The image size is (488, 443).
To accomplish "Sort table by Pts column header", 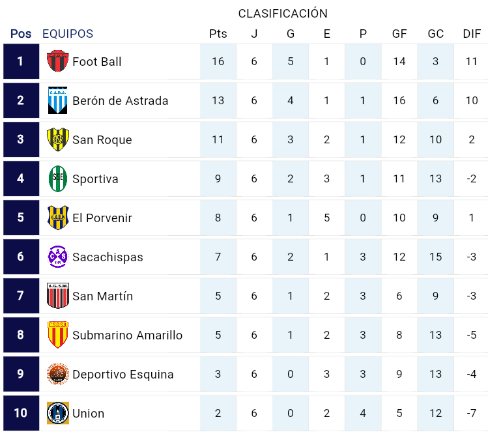I will tap(218, 34).
